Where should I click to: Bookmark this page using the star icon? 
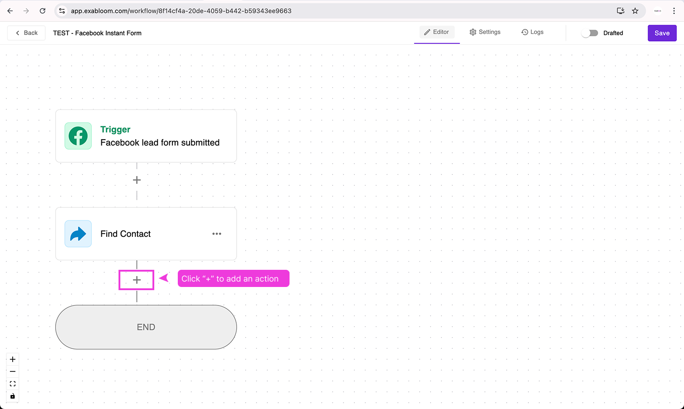(635, 10)
